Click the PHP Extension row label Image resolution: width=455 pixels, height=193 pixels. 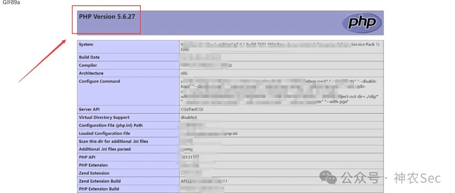[93, 165]
